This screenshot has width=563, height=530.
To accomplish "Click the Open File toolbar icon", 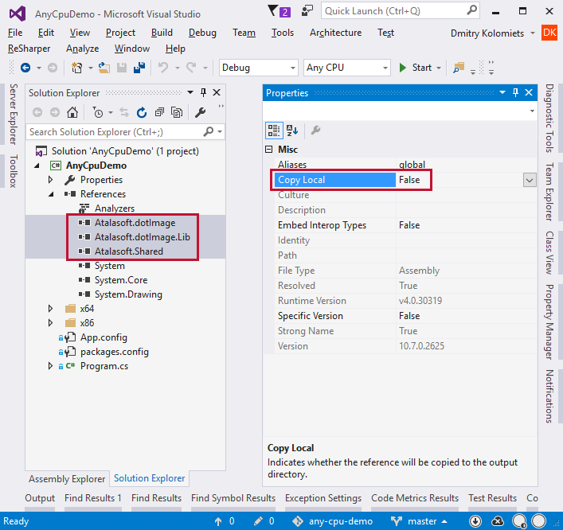I will point(104,68).
